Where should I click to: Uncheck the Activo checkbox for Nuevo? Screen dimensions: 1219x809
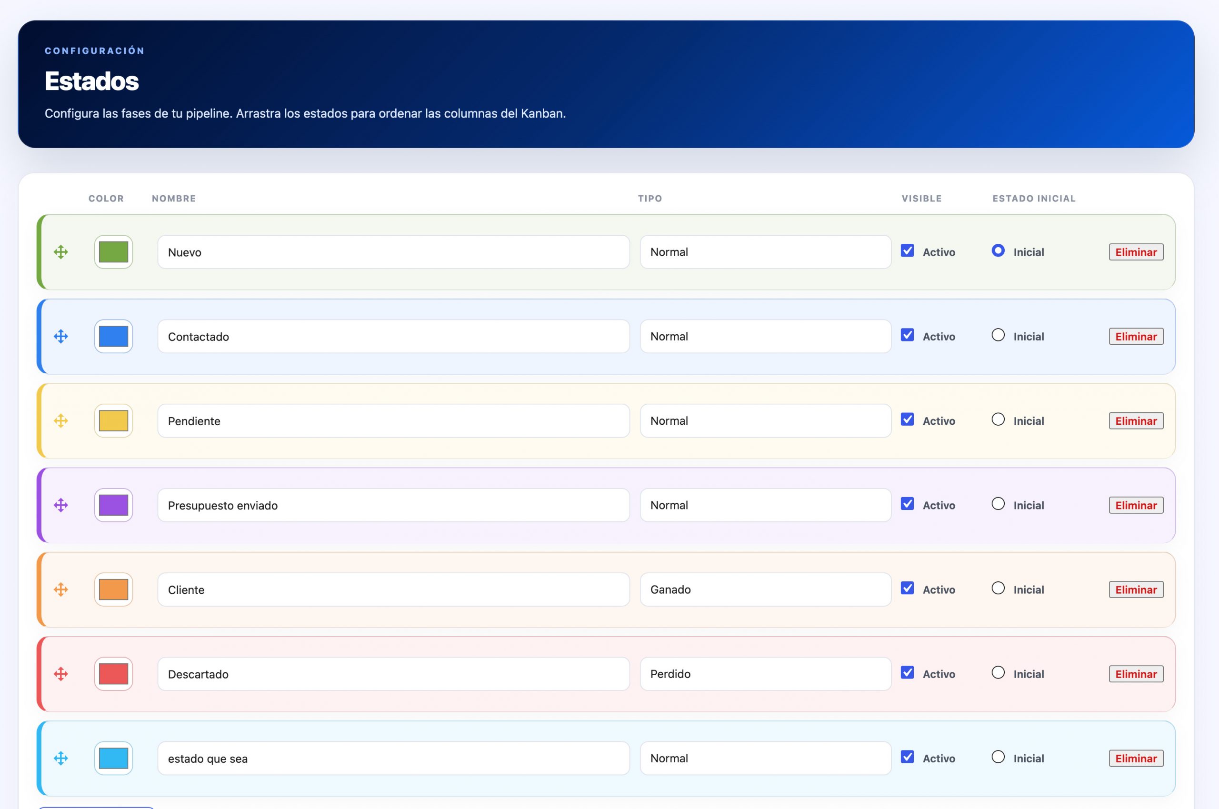908,251
